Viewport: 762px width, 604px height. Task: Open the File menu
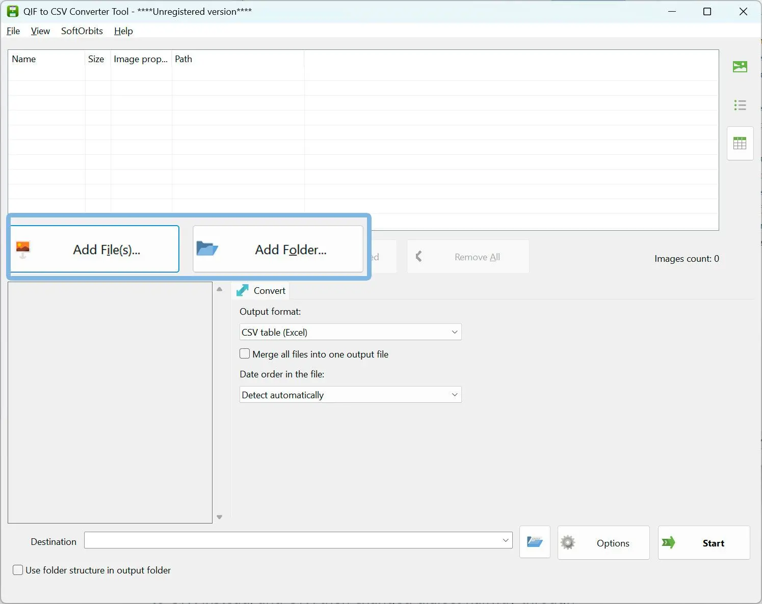pyautogui.click(x=13, y=31)
